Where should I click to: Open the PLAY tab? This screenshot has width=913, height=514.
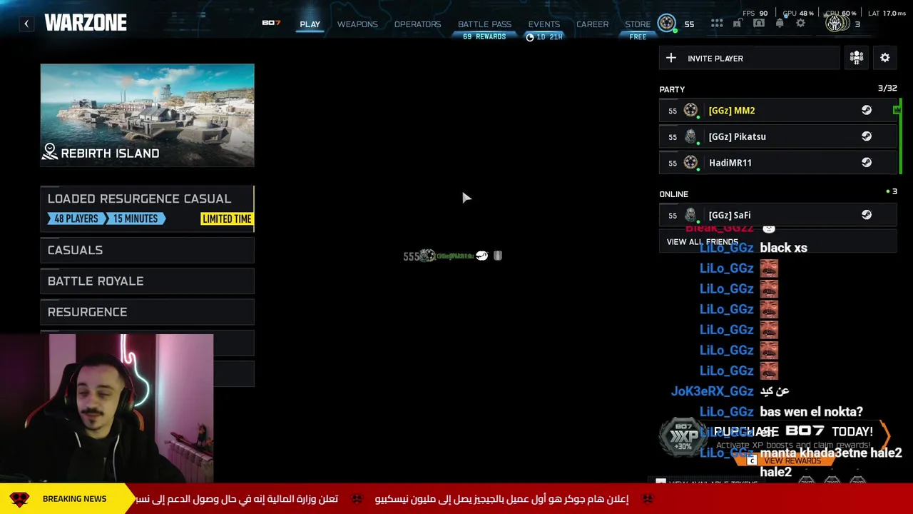[x=310, y=24]
